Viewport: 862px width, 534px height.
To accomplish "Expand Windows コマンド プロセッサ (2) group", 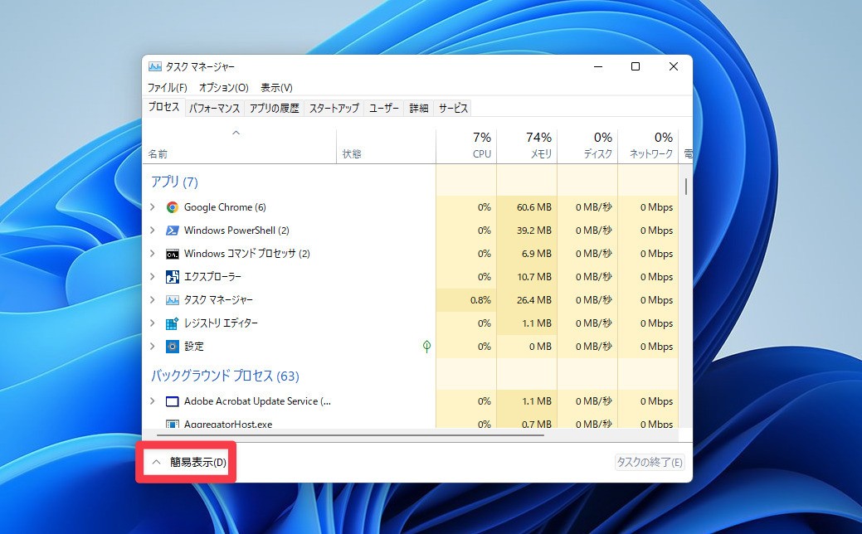I will (153, 253).
